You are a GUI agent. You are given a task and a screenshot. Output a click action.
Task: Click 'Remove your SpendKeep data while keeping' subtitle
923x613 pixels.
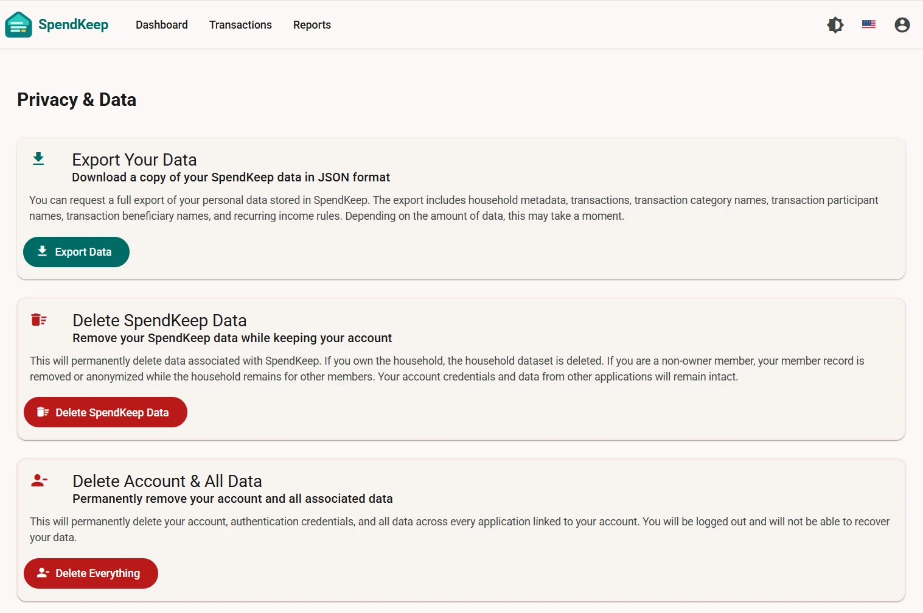click(232, 338)
